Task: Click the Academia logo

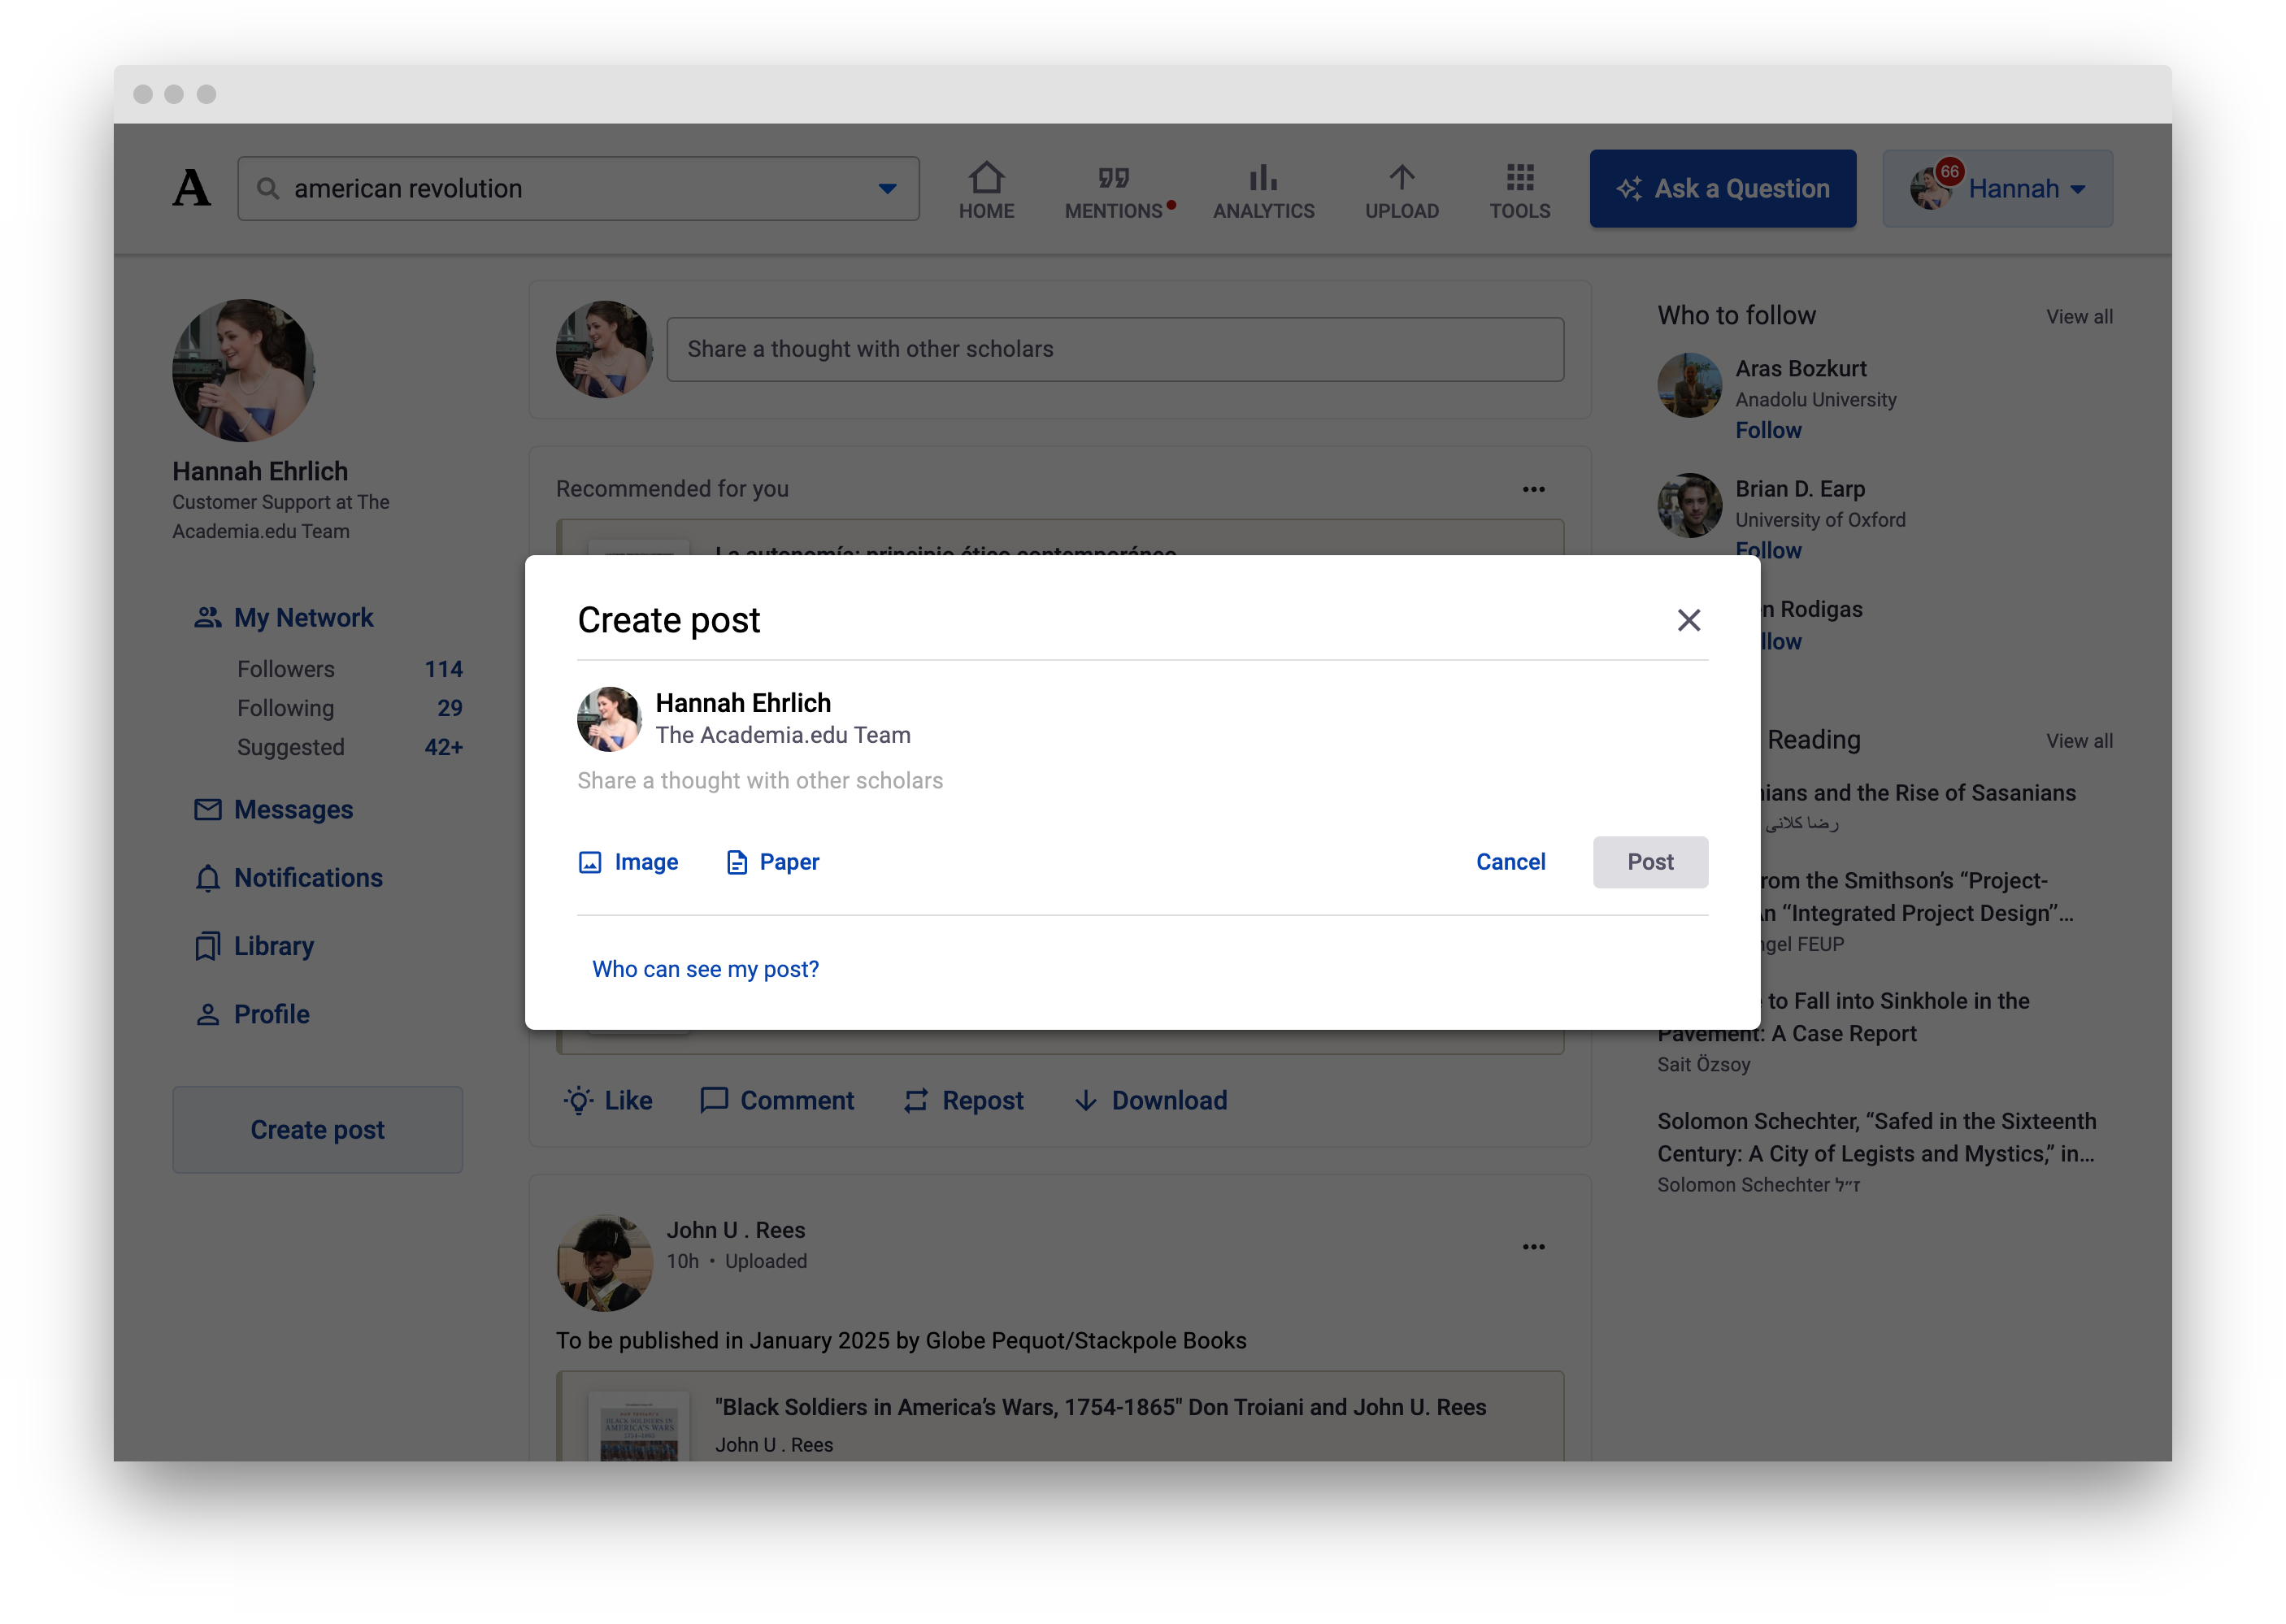Action: click(x=191, y=188)
